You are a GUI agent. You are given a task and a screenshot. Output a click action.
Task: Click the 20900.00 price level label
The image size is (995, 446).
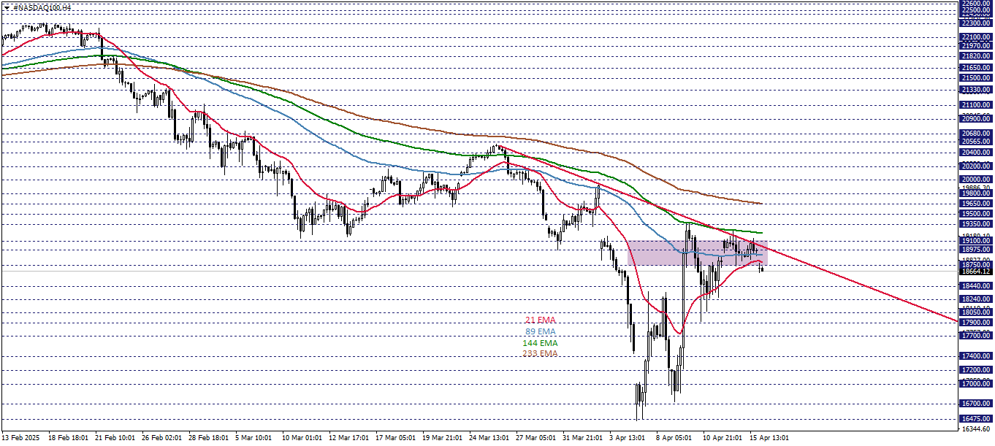pyautogui.click(x=976, y=118)
